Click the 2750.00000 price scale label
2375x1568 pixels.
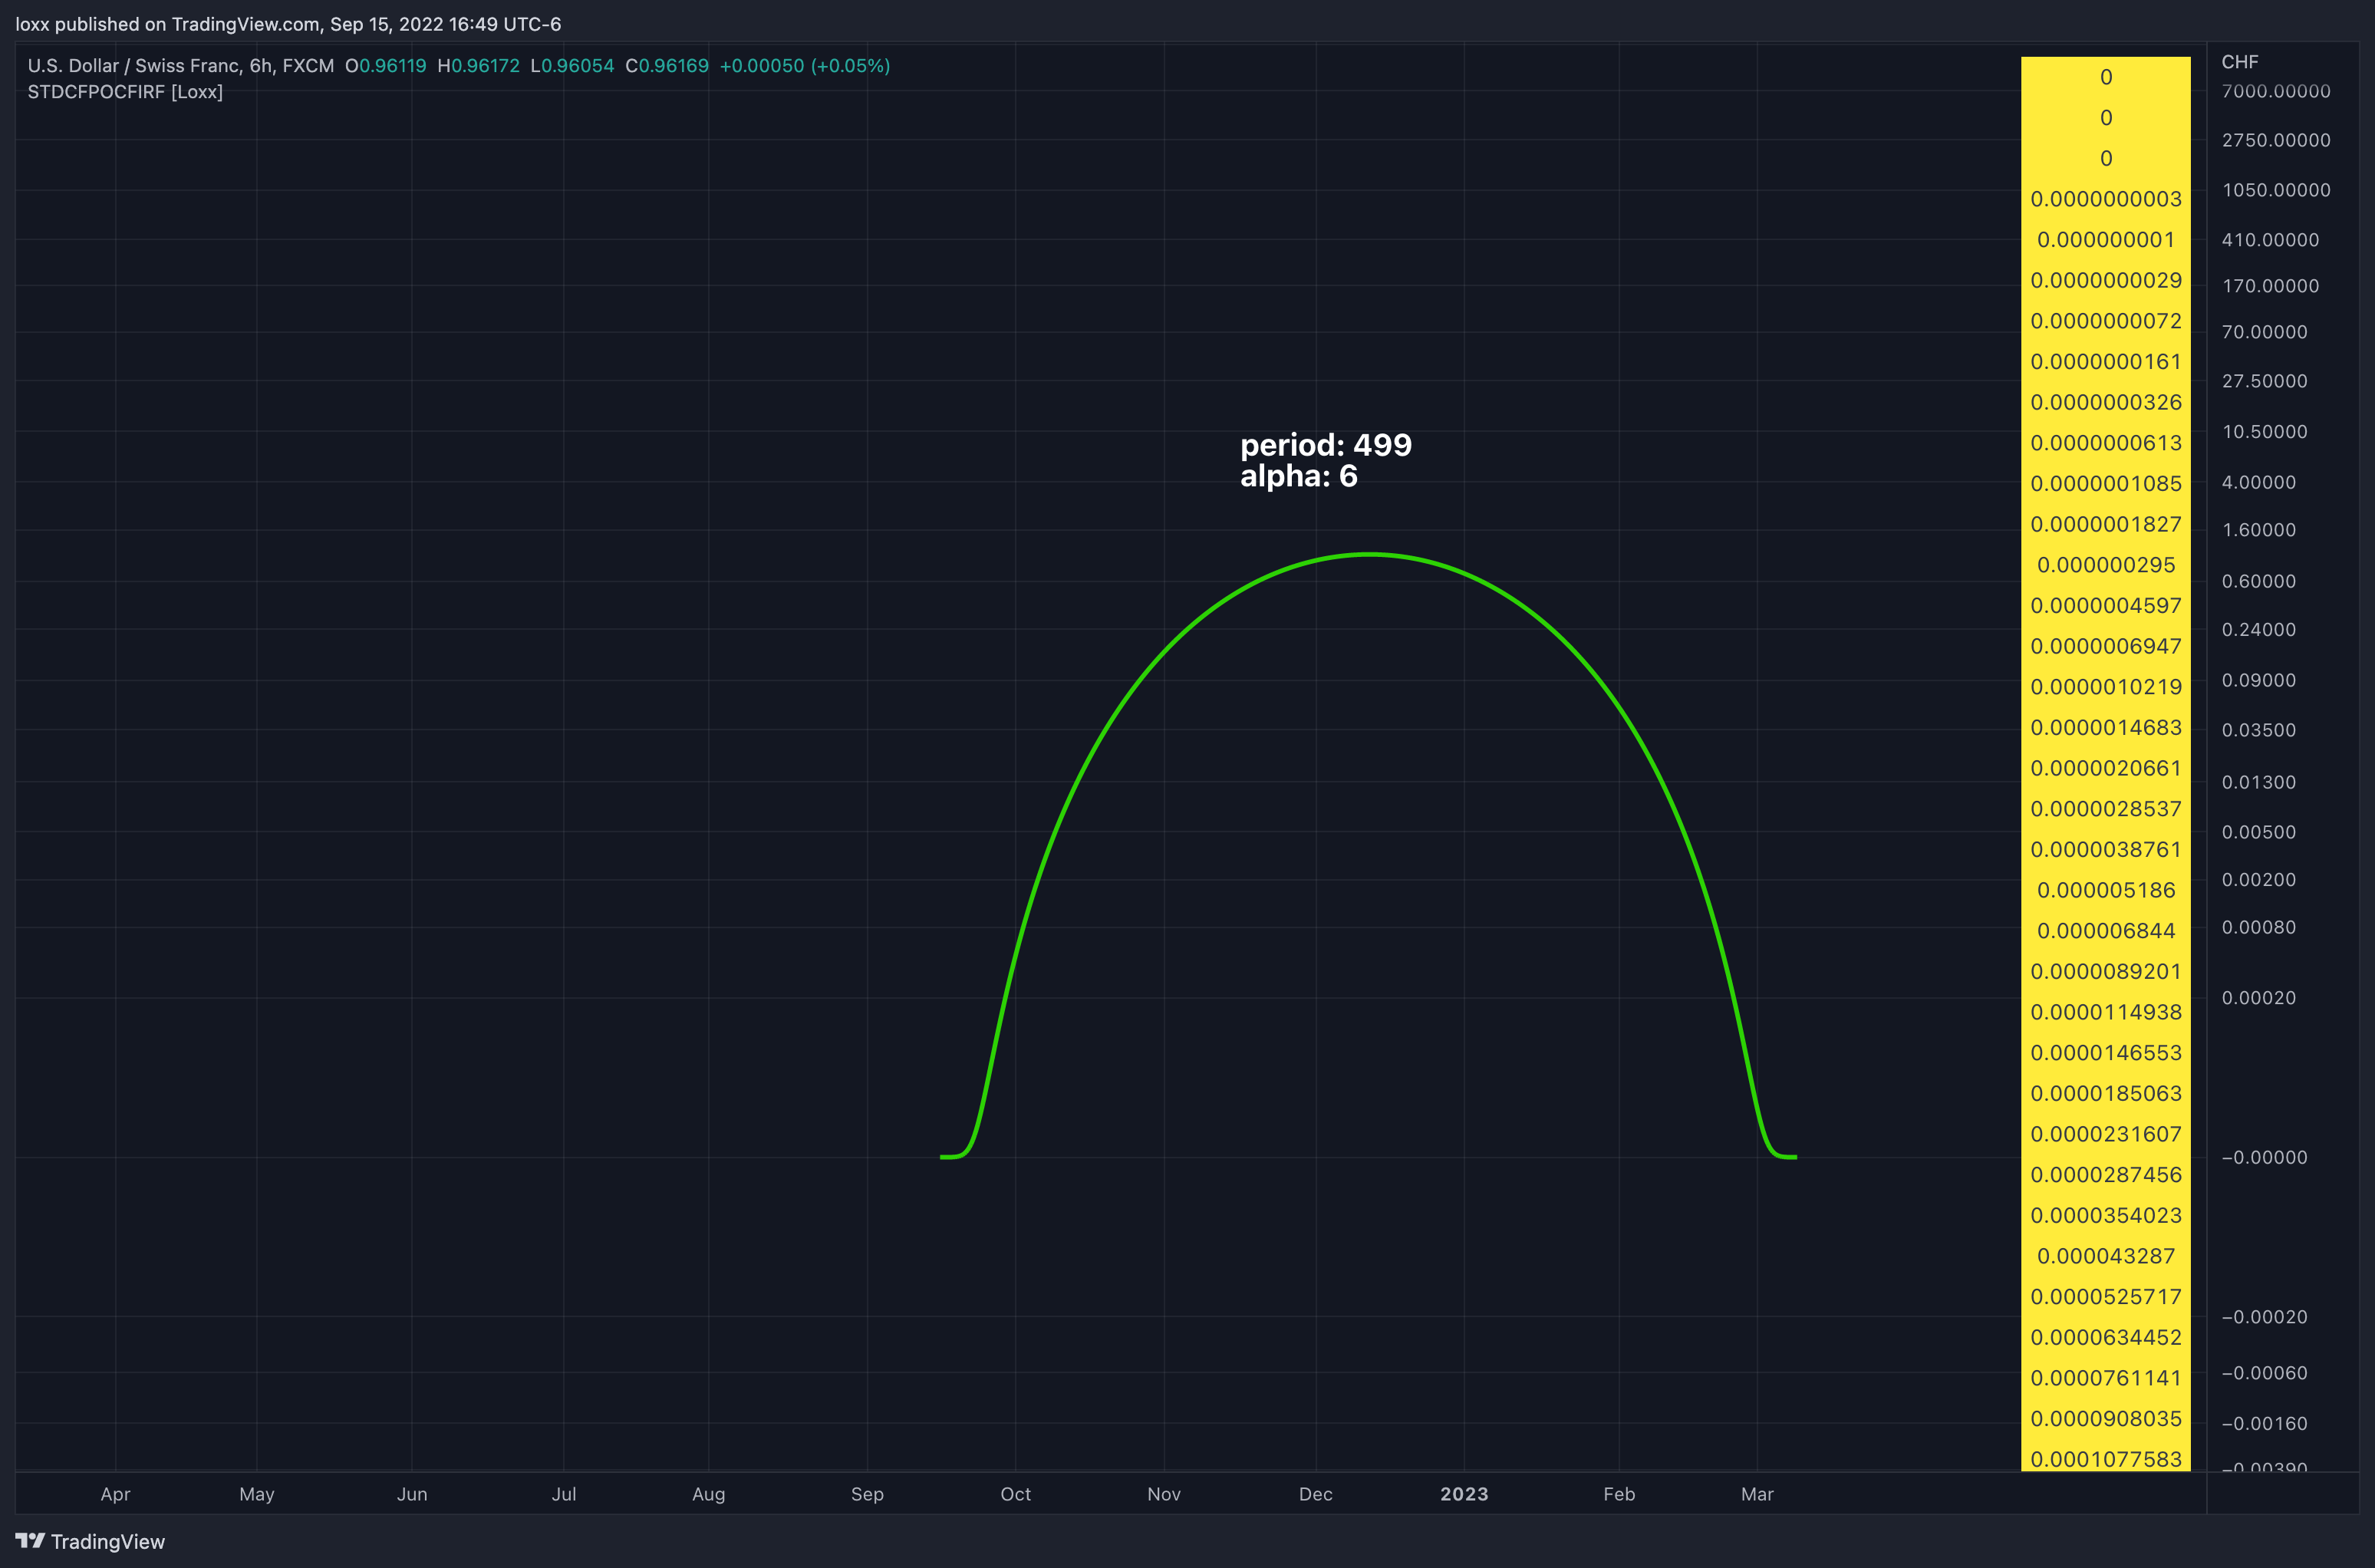2276,140
